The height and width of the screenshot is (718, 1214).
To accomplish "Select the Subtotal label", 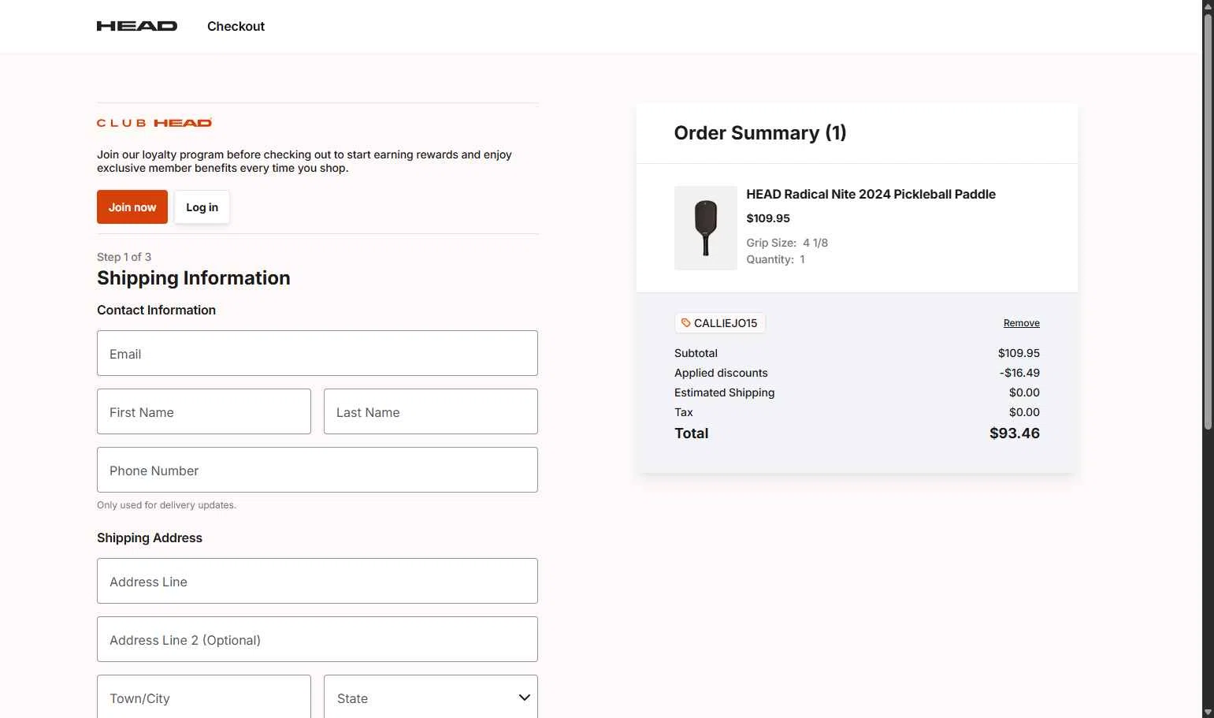I will [x=696, y=353].
